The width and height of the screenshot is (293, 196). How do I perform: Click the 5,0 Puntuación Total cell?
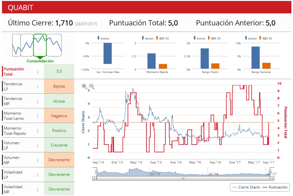[59, 71]
